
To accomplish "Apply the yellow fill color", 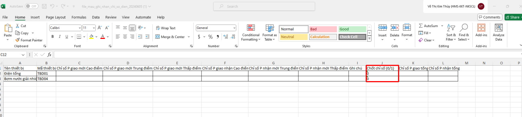I will coord(91,37).
